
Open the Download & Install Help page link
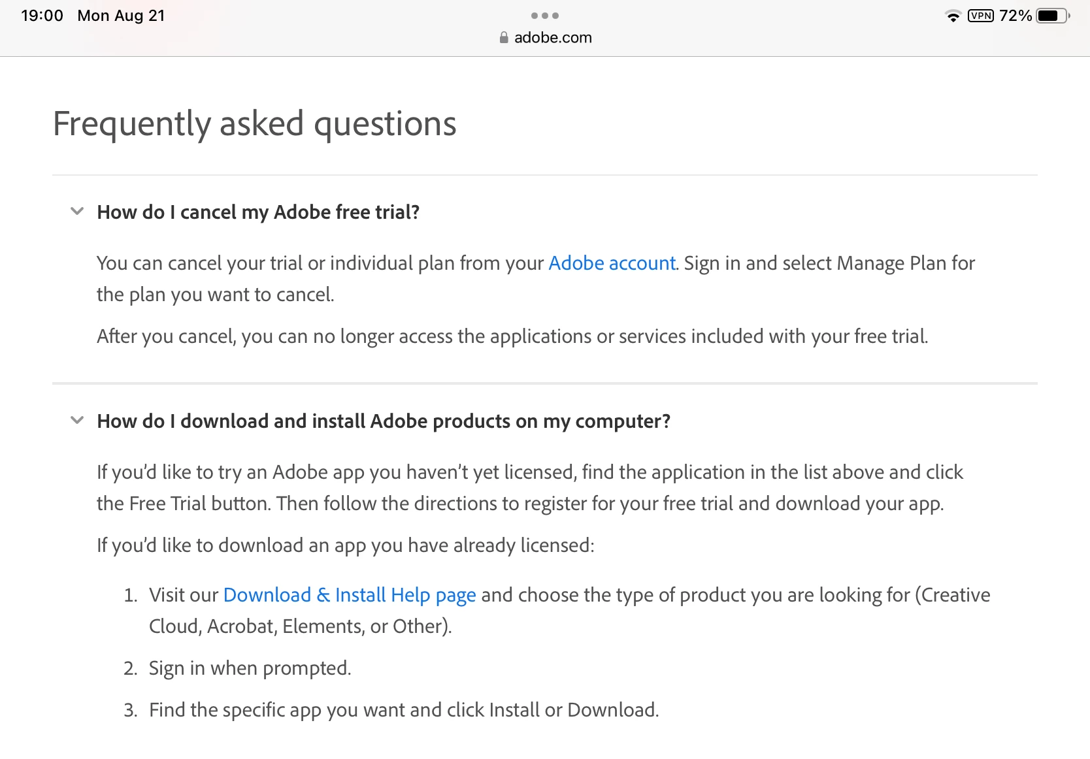350,595
